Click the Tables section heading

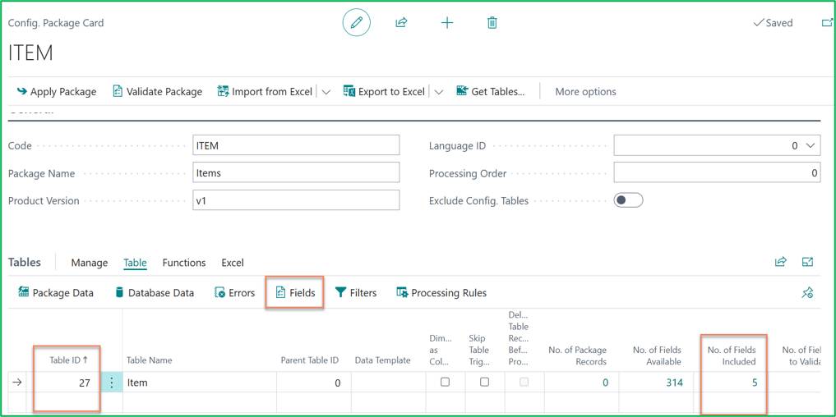[x=25, y=263]
